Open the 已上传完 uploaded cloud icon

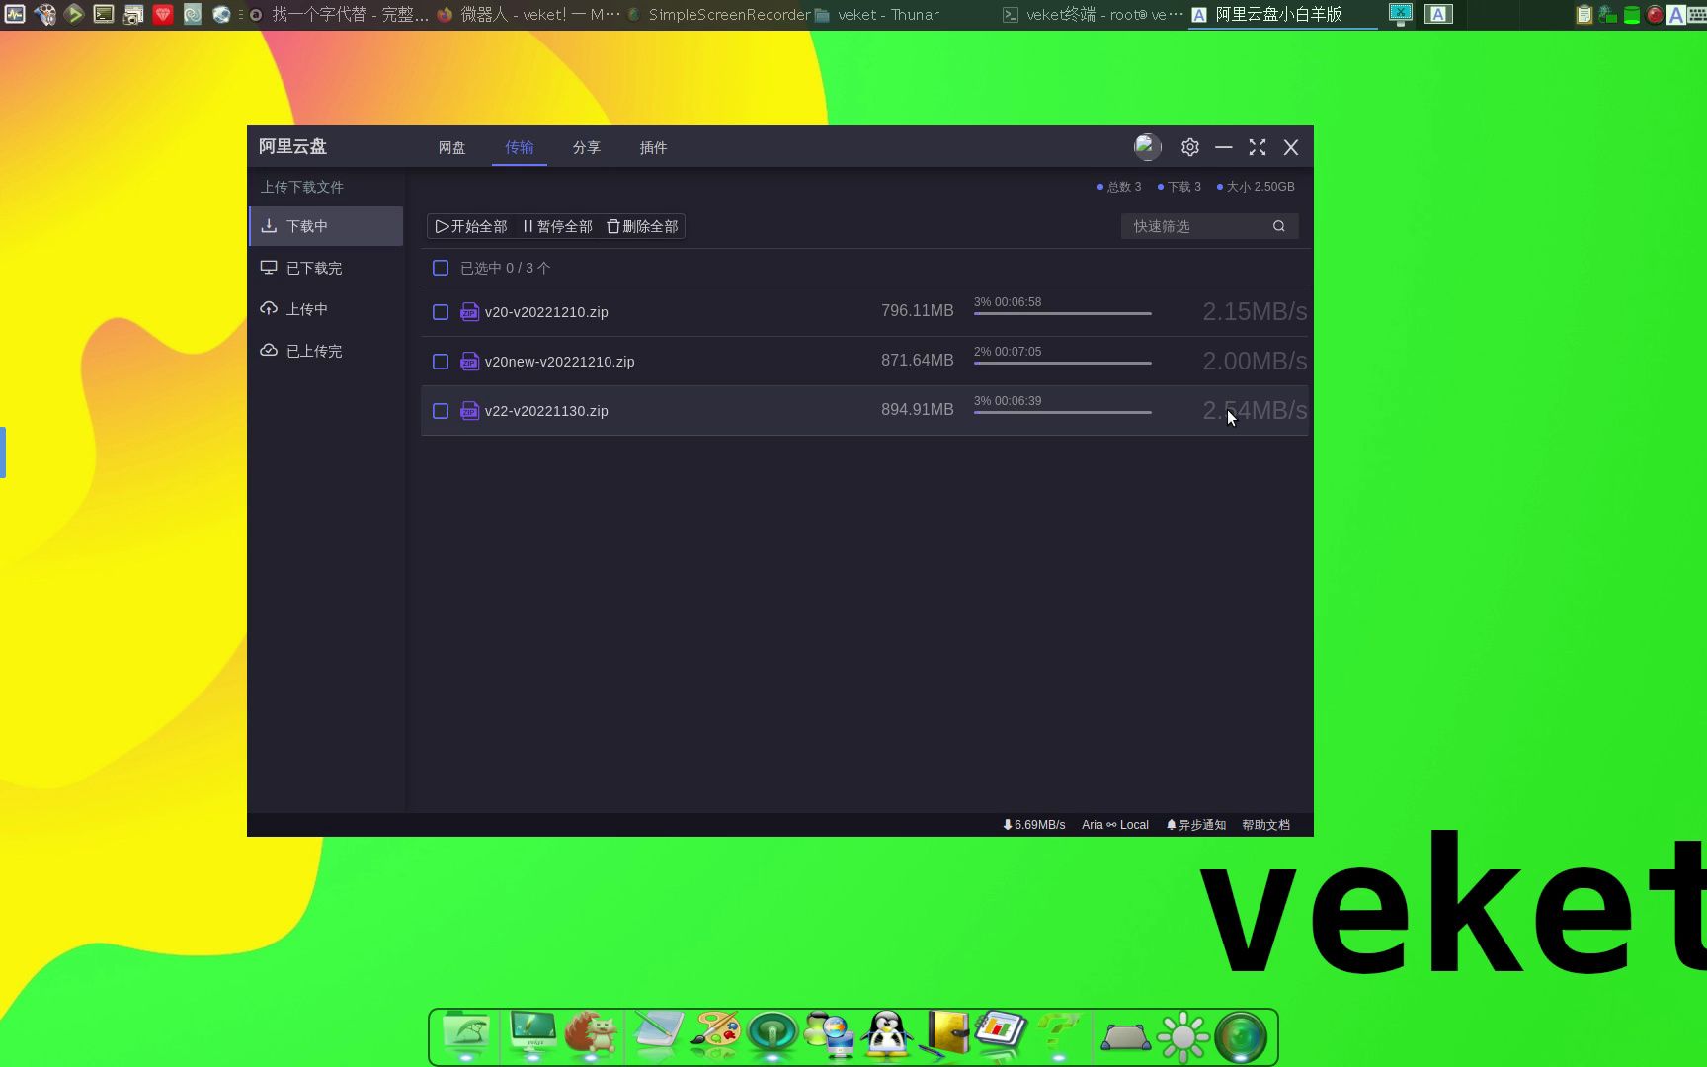(269, 351)
